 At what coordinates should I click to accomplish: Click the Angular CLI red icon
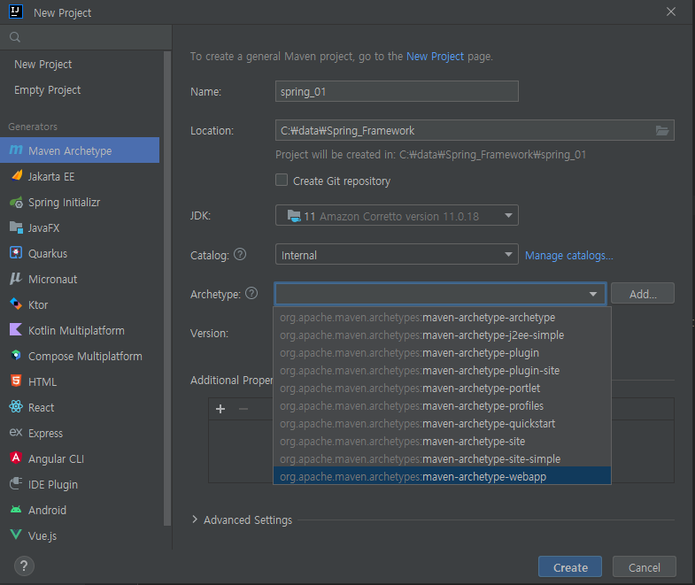tap(16, 458)
